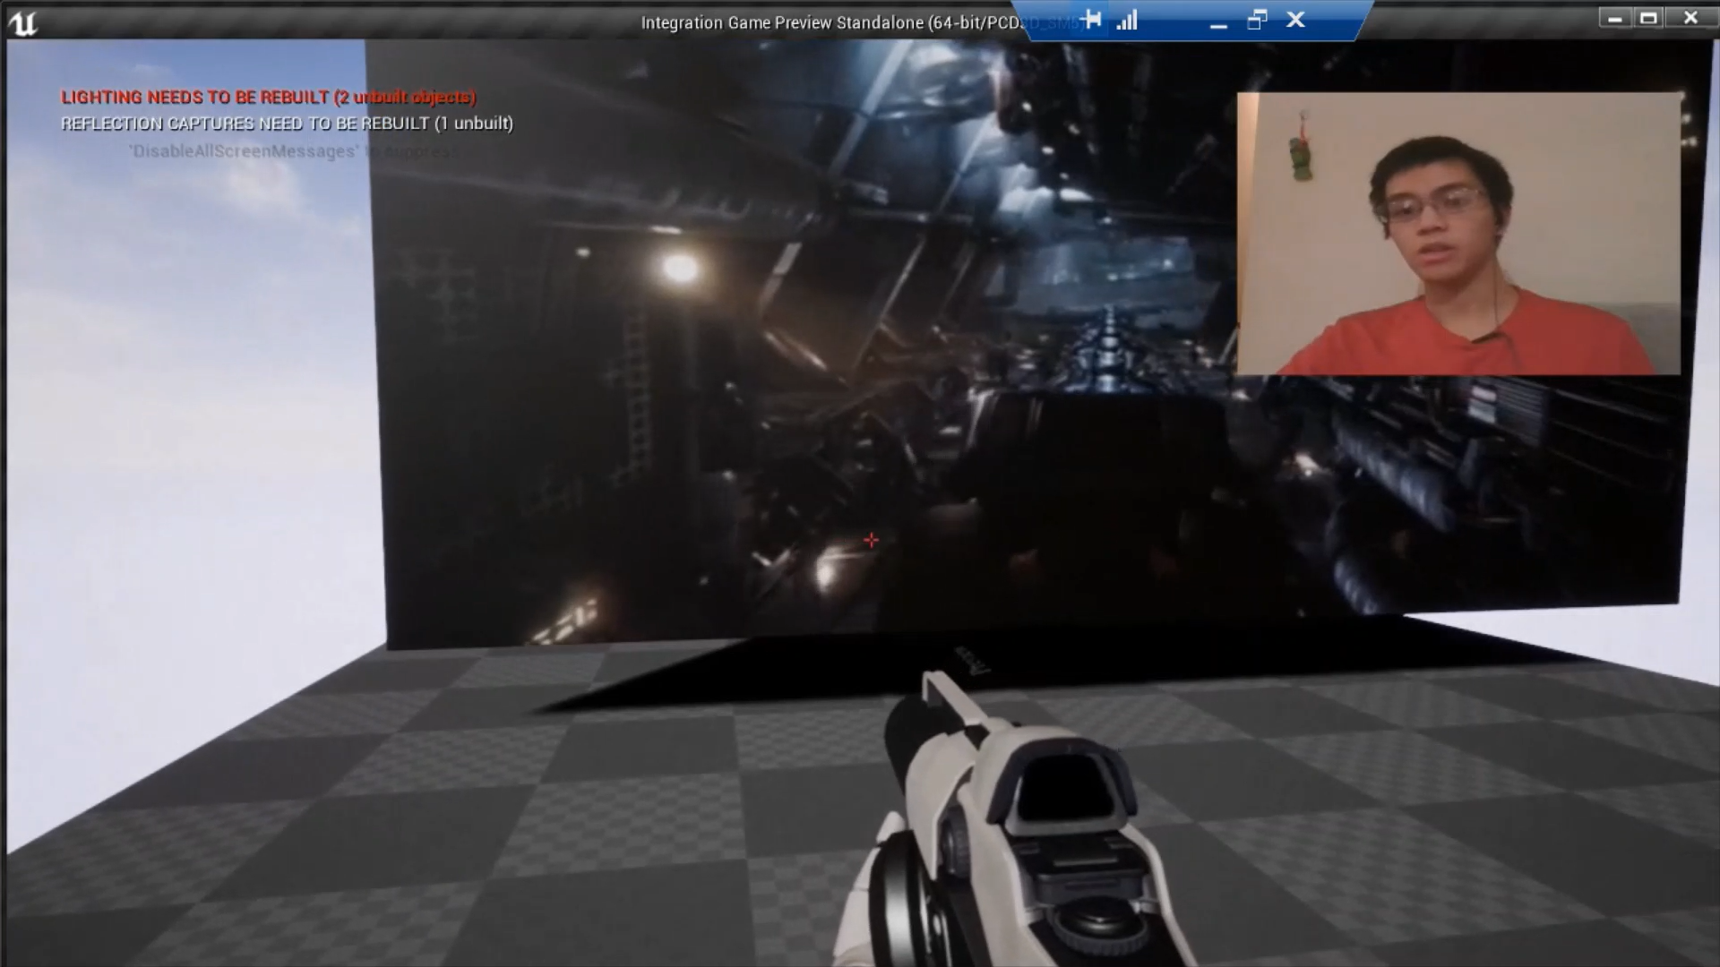Restore down via blue connection bar icon

1257,20
